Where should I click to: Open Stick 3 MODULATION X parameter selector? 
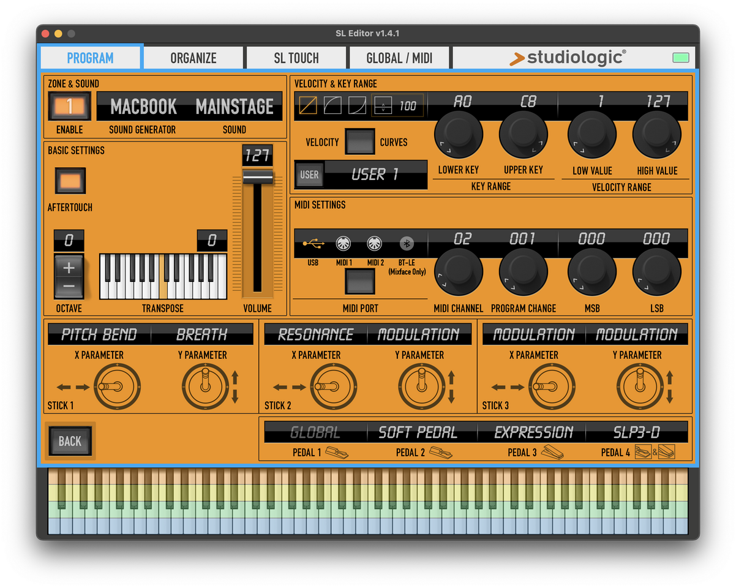pos(534,334)
